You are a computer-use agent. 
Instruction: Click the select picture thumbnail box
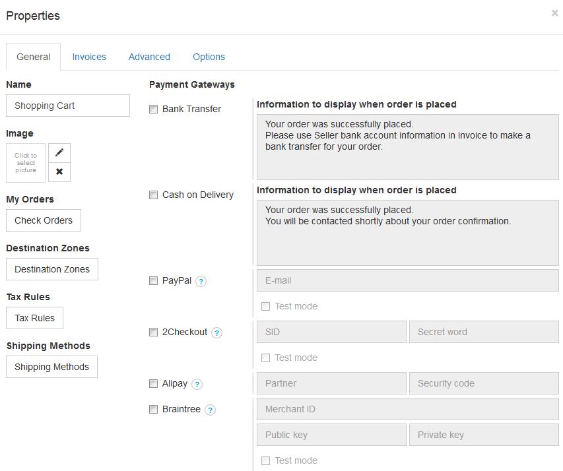(26, 163)
